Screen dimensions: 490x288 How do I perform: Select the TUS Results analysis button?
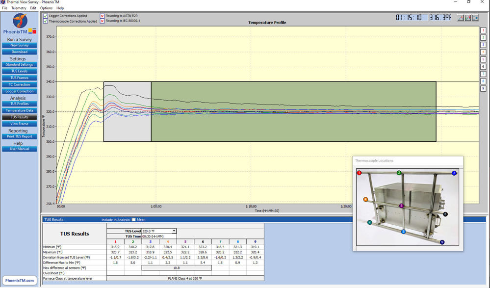[20, 117]
